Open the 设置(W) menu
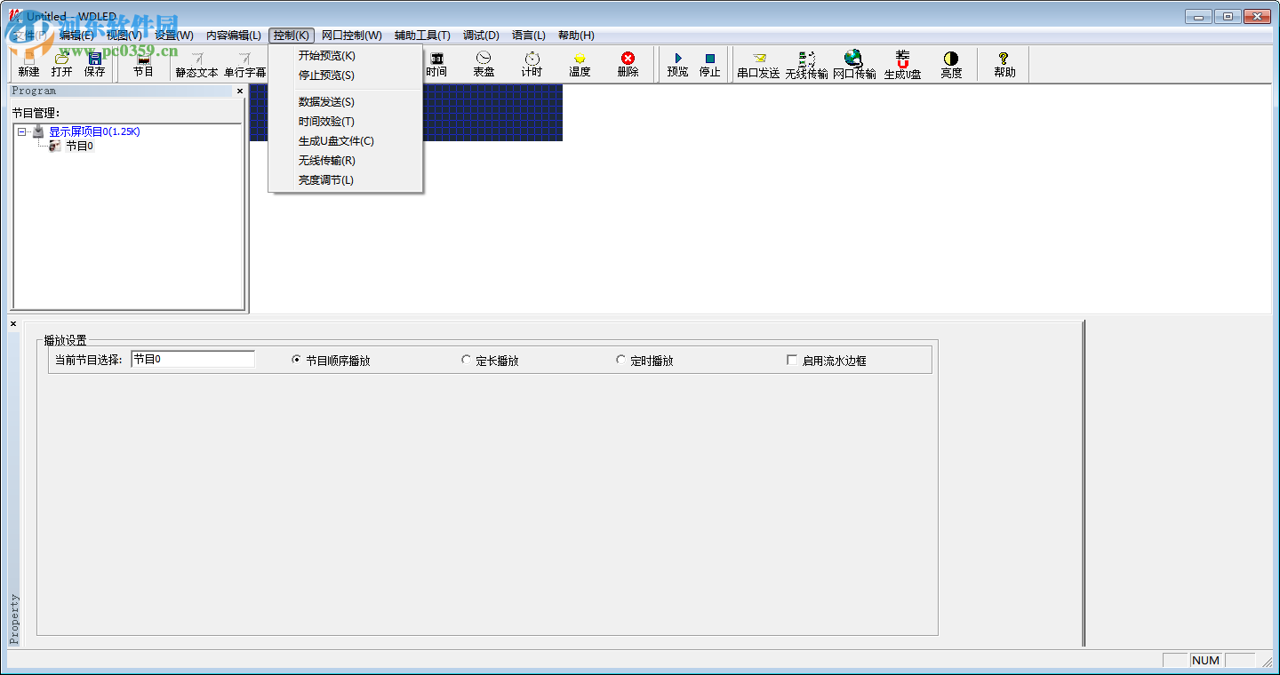Viewport: 1280px width, 675px height. click(173, 36)
